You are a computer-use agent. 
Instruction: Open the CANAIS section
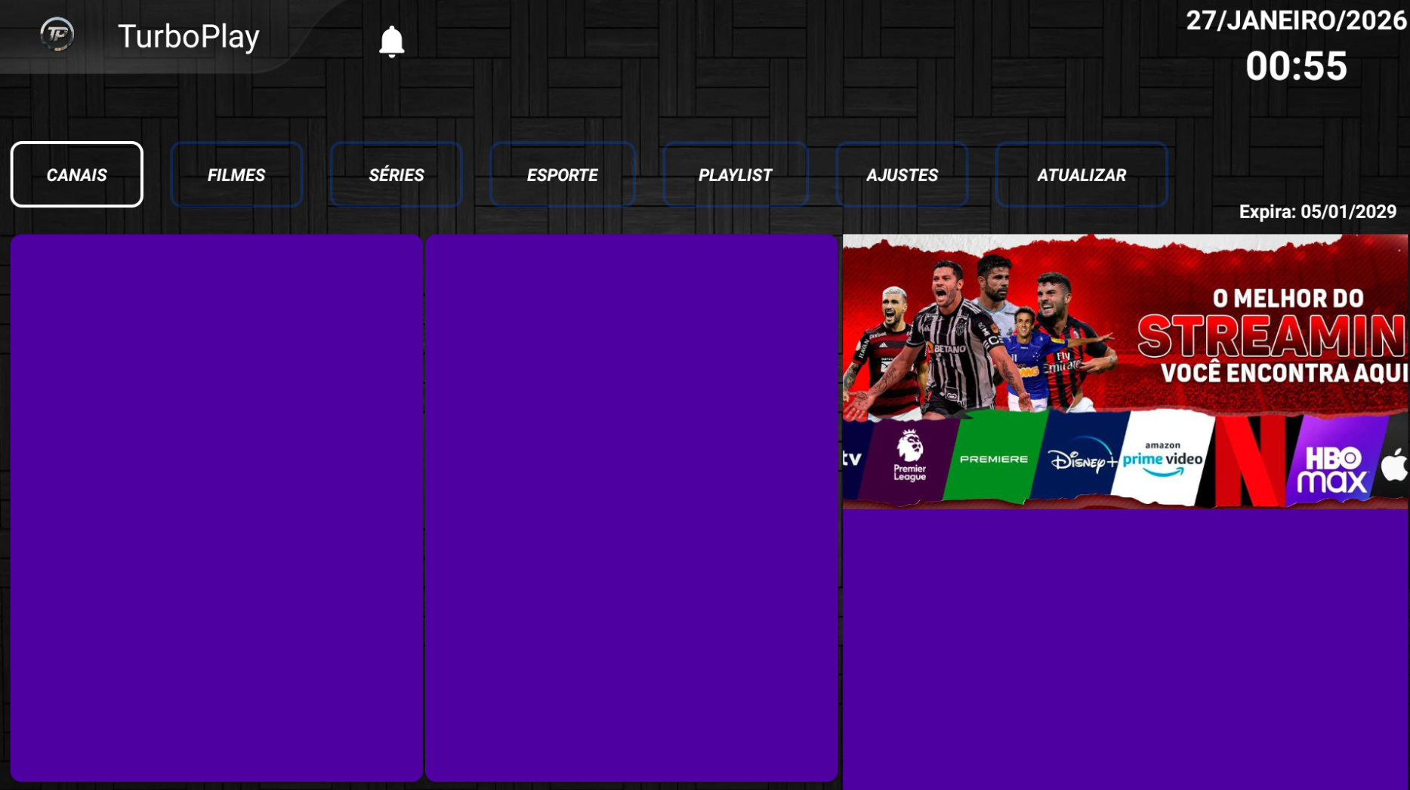pos(77,174)
